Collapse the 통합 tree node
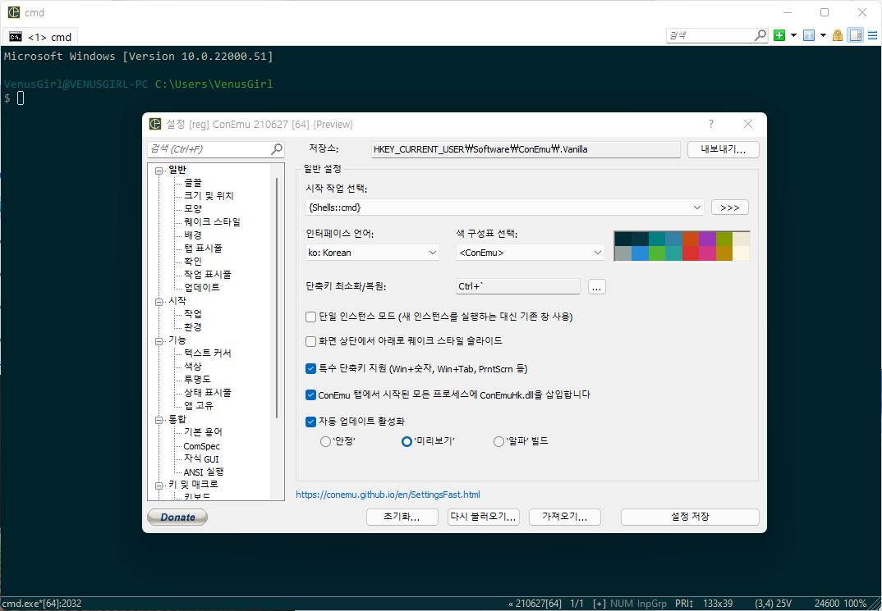The image size is (882, 611). pos(159,420)
